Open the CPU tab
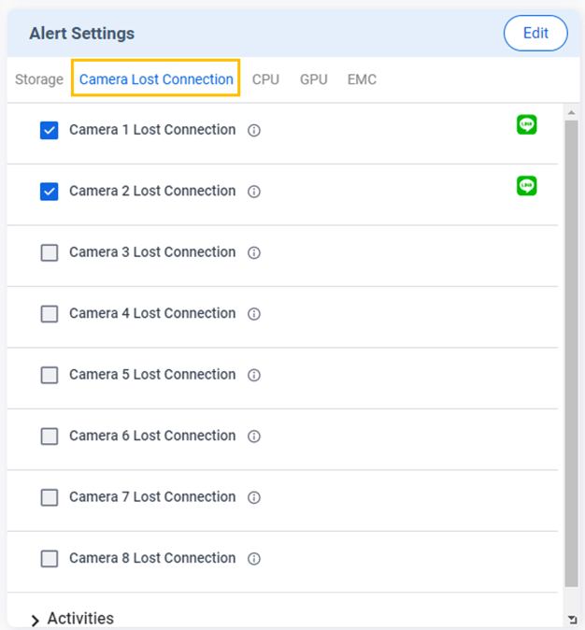Image resolution: width=585 pixels, height=630 pixels. 265,79
